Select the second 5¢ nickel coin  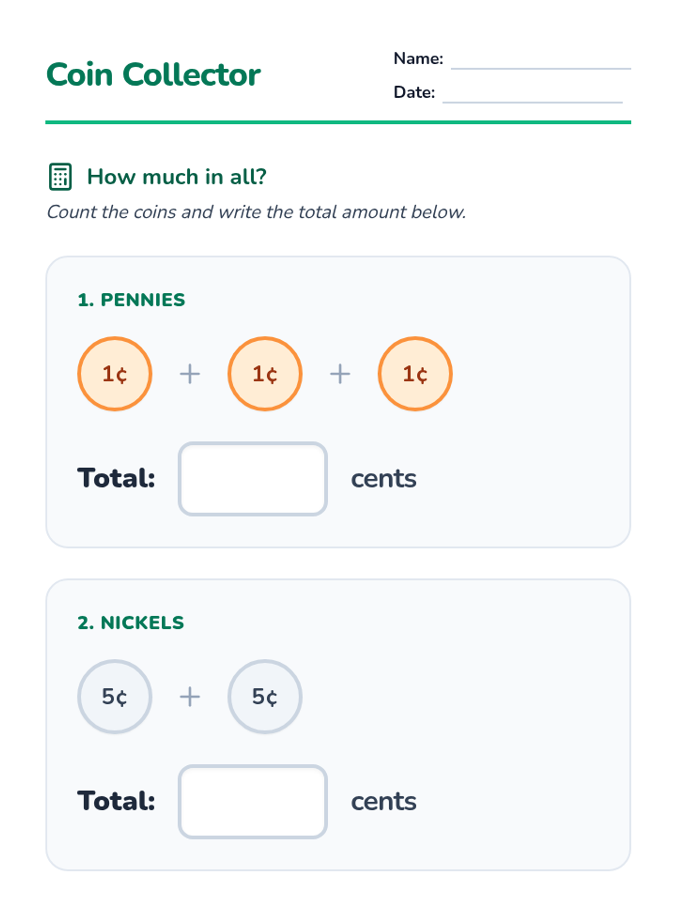tap(265, 697)
